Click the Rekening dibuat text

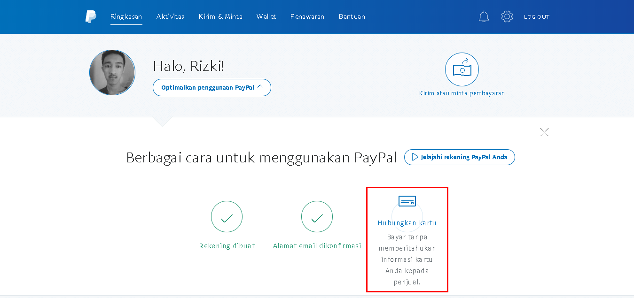coord(227,246)
